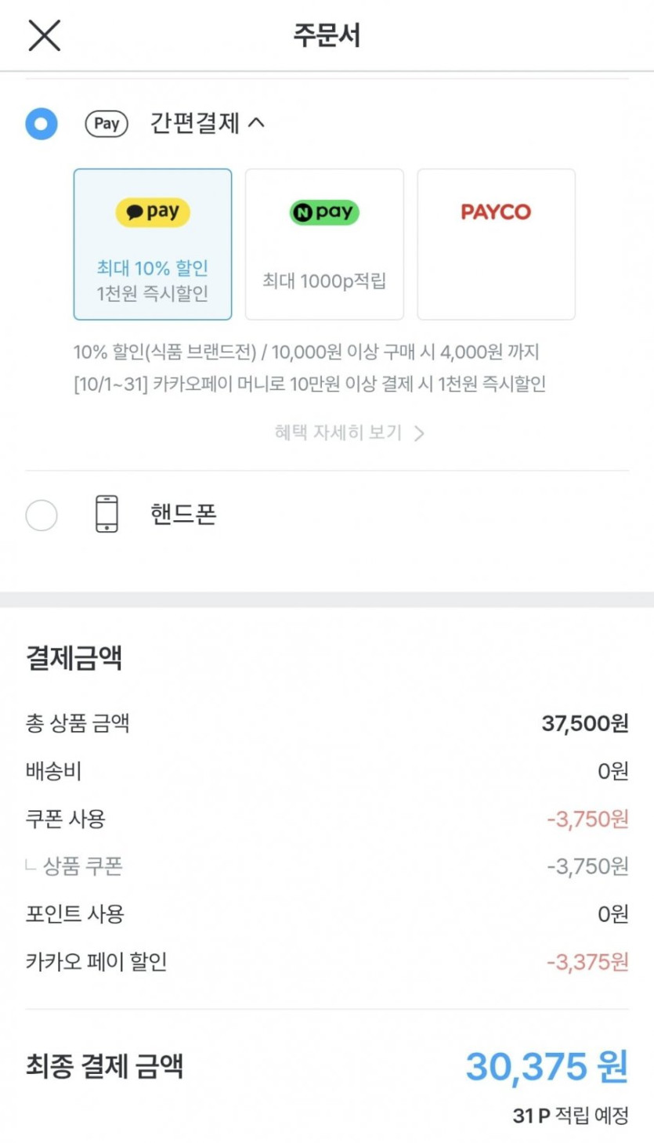Click the 핸드폰 payment label
Image resolution: width=654 pixels, height=1143 pixels.
point(183,515)
